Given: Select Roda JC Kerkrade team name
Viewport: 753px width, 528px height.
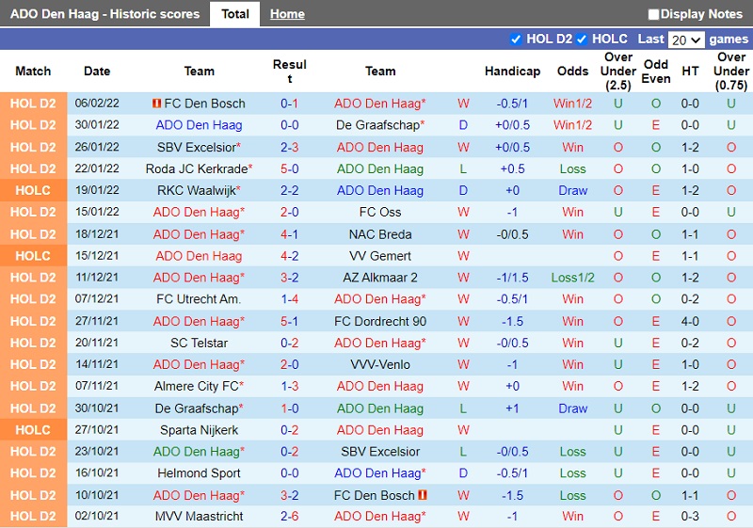Looking at the screenshot, I should (199, 169).
